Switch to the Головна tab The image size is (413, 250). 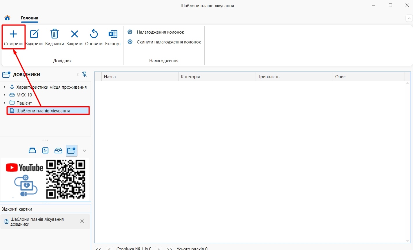(30, 18)
